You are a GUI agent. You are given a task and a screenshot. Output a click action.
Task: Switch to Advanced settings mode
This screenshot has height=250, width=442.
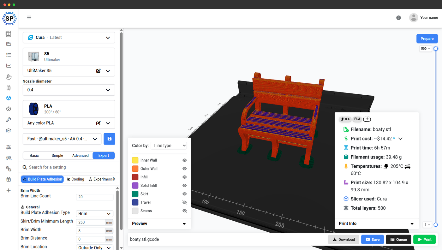(x=81, y=156)
